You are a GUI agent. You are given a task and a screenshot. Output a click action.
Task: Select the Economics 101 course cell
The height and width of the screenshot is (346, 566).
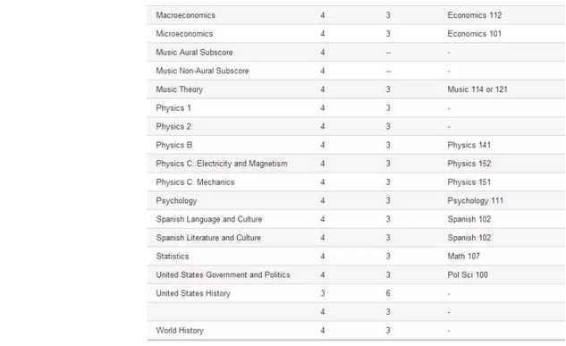474,34
